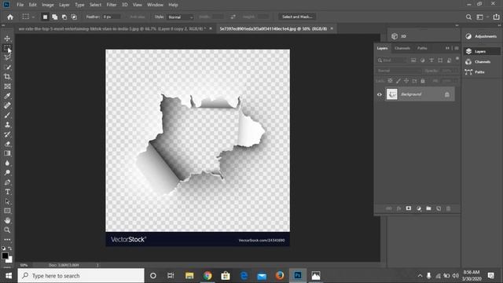Click the Select and Mask button

297,17
